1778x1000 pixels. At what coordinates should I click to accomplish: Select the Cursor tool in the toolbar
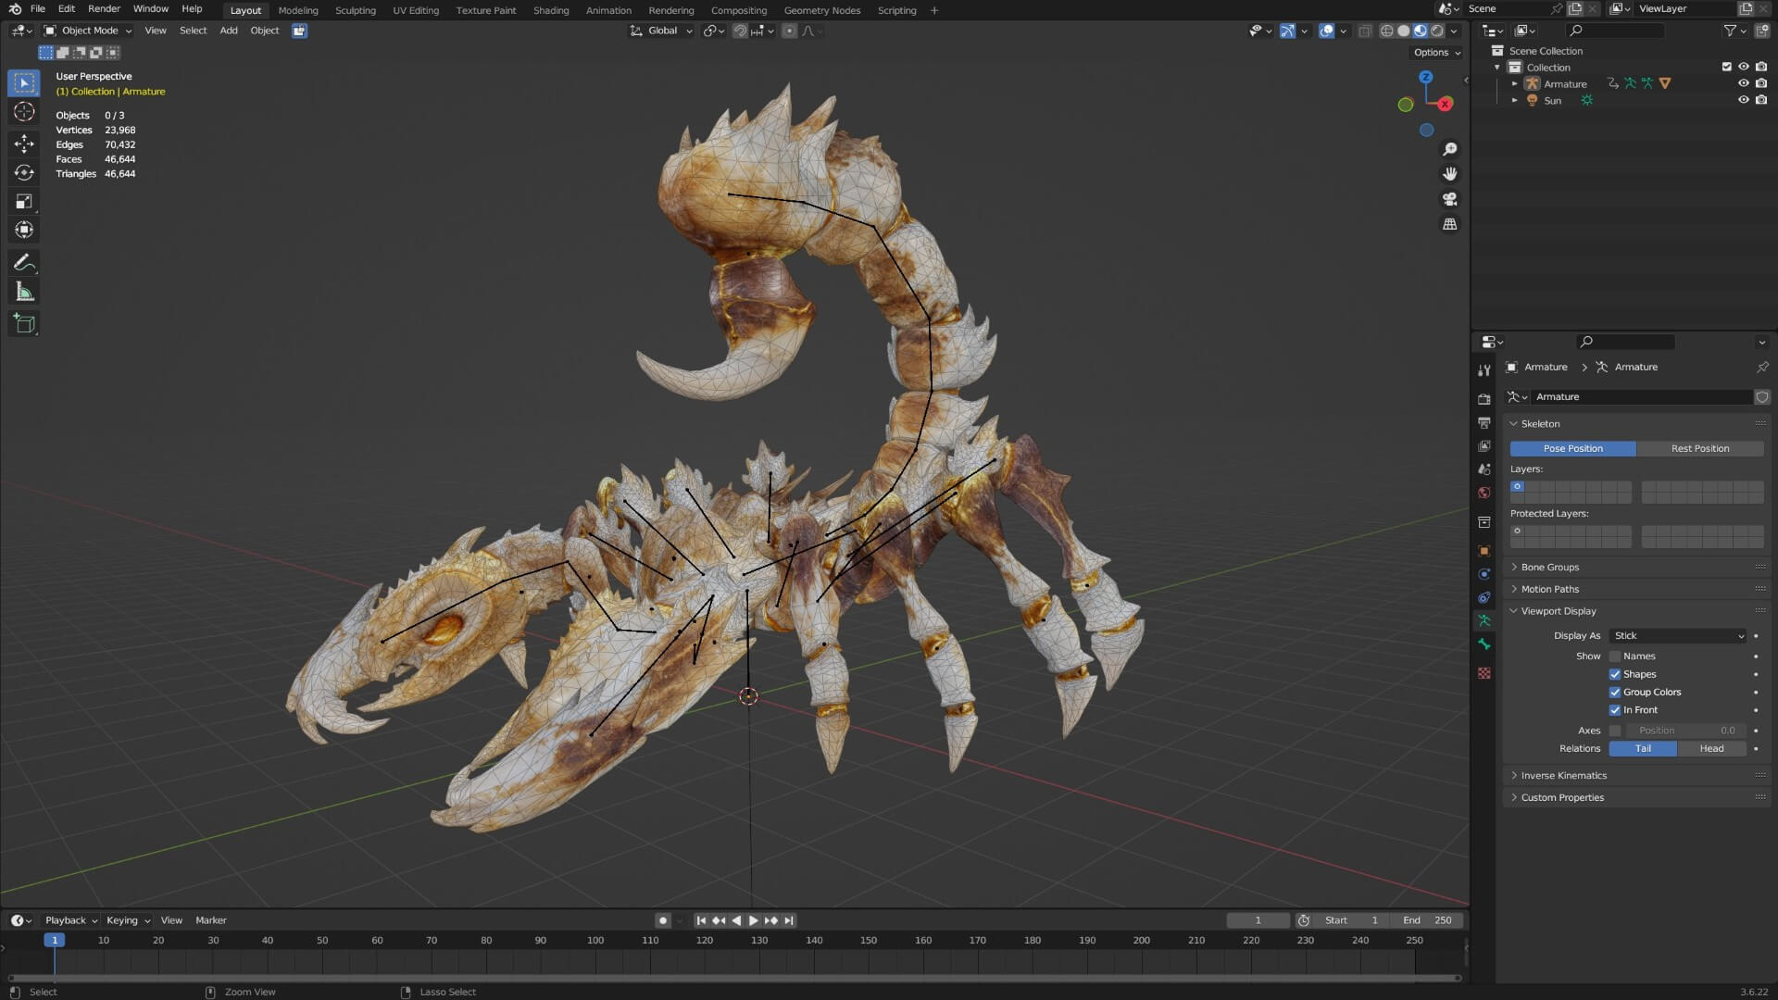(x=24, y=112)
